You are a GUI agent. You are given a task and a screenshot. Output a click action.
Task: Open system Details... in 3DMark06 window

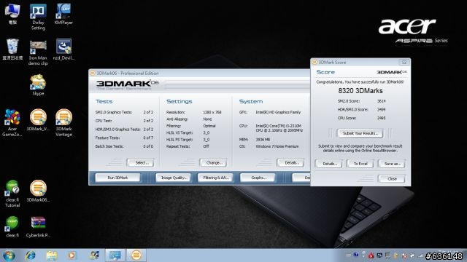pos(290,162)
